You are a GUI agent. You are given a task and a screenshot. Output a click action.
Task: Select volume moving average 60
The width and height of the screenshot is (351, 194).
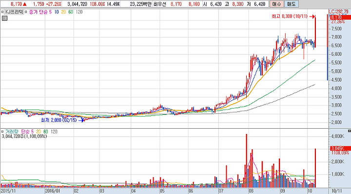[45, 132]
